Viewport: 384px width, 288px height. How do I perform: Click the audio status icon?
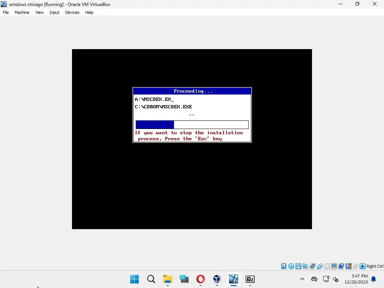(305, 266)
